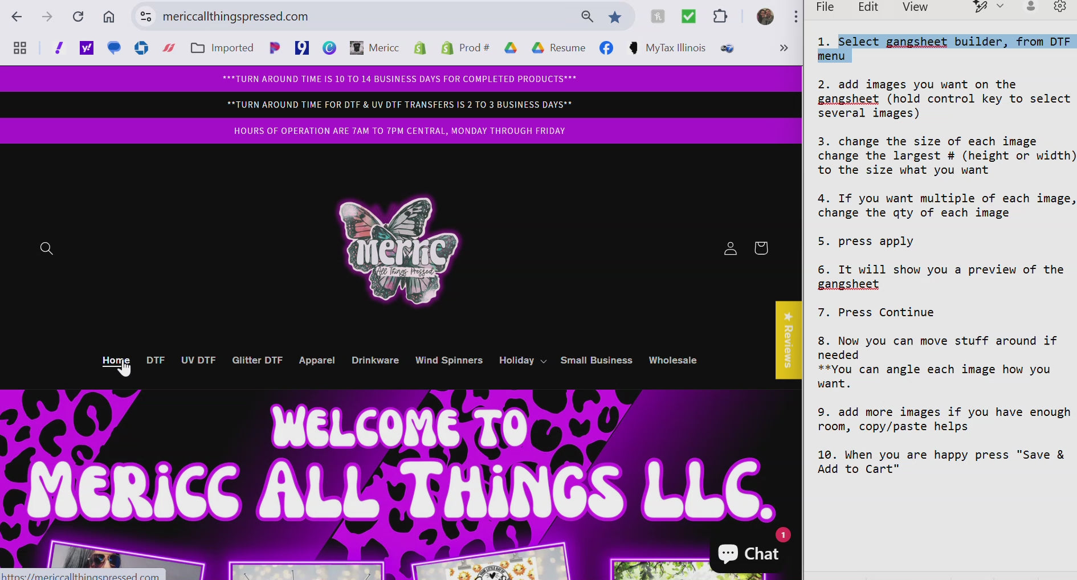Viewport: 1077px width, 580px height.
Task: Show hidden bookmarks with double chevron
Action: tap(784, 48)
